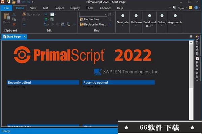Switch to the Test ribbon tab
202x134 pixels.
point(45,8)
